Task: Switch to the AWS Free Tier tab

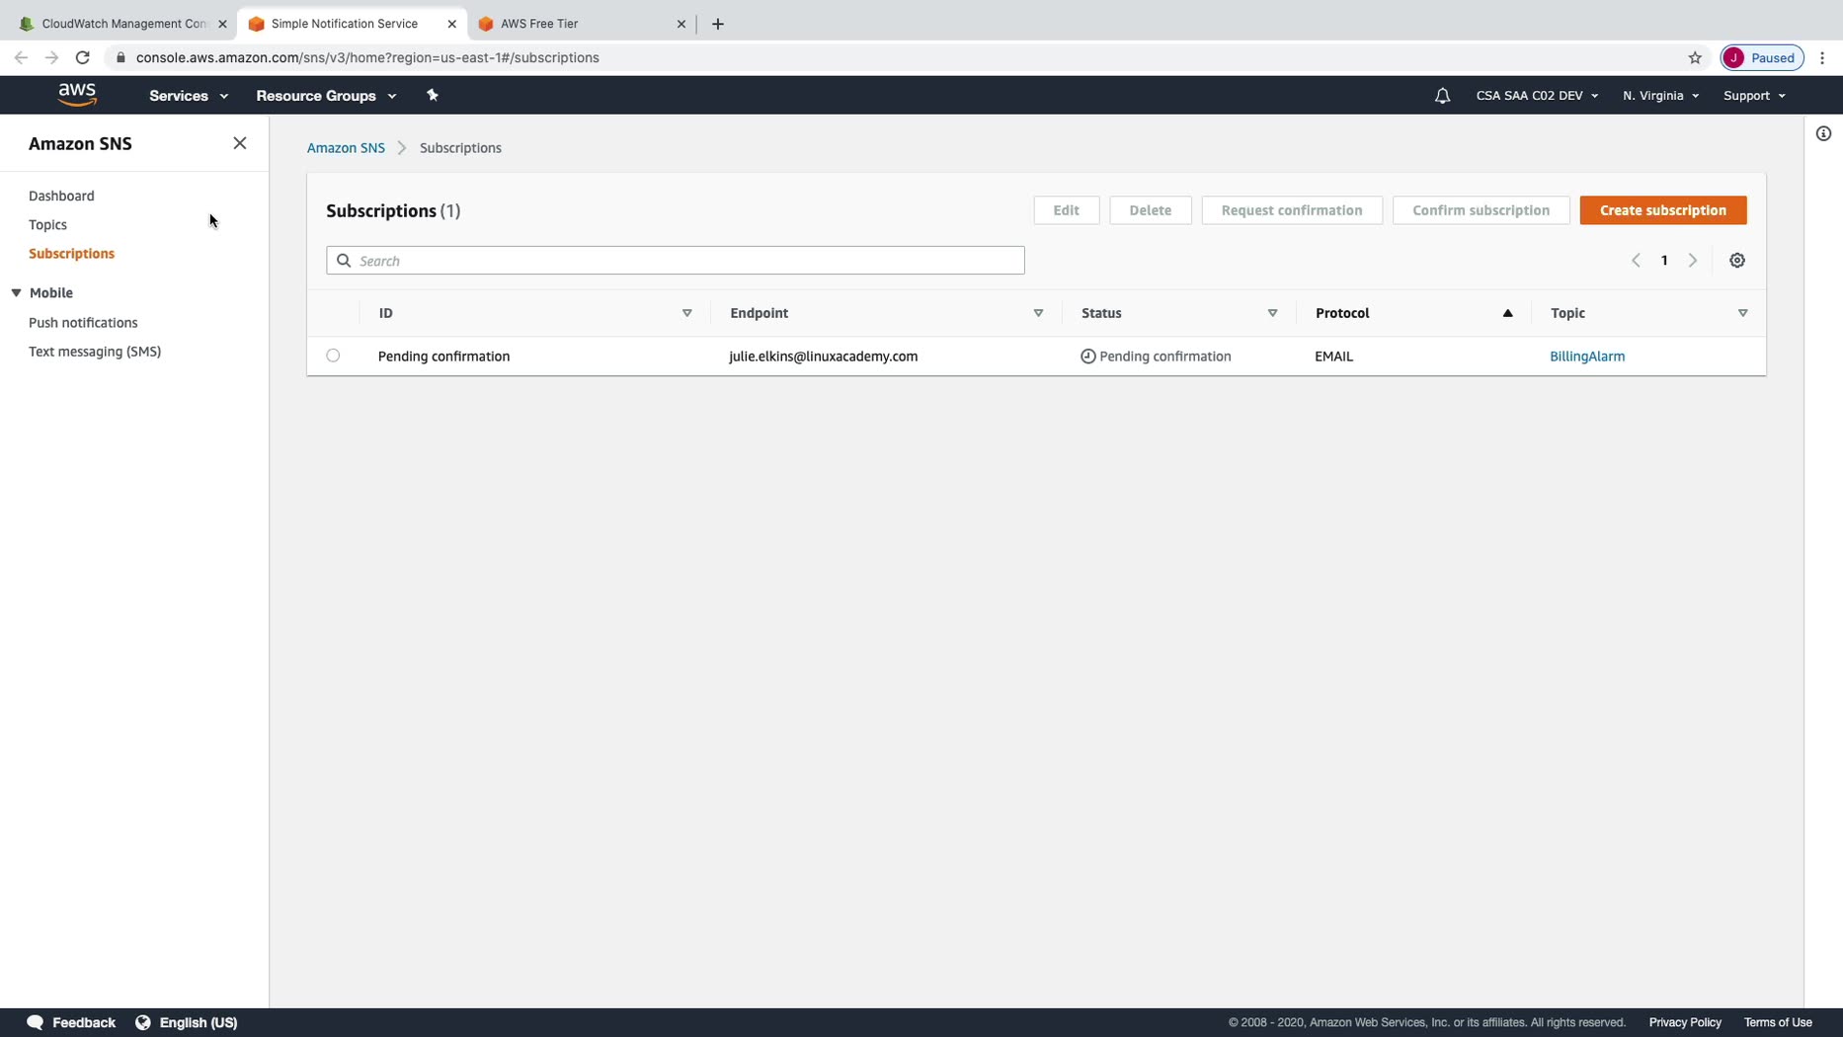Action: (x=581, y=24)
